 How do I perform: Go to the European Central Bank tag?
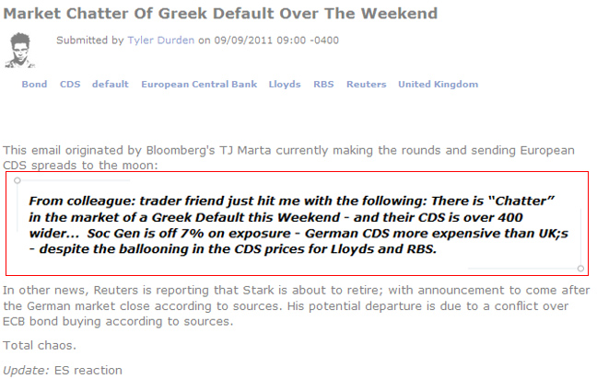tap(199, 85)
